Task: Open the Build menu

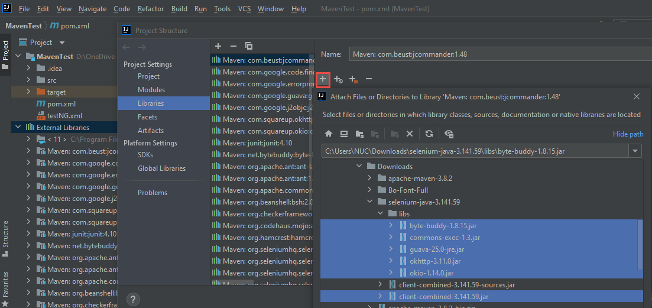Action: [x=179, y=9]
